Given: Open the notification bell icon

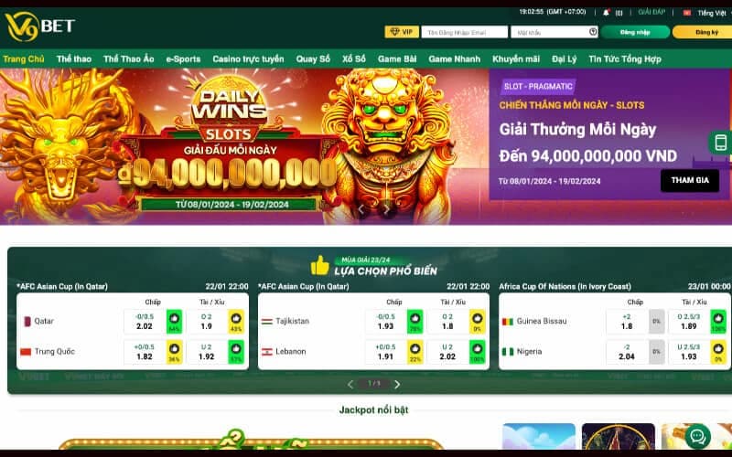Looking at the screenshot, I should pos(606,13).
